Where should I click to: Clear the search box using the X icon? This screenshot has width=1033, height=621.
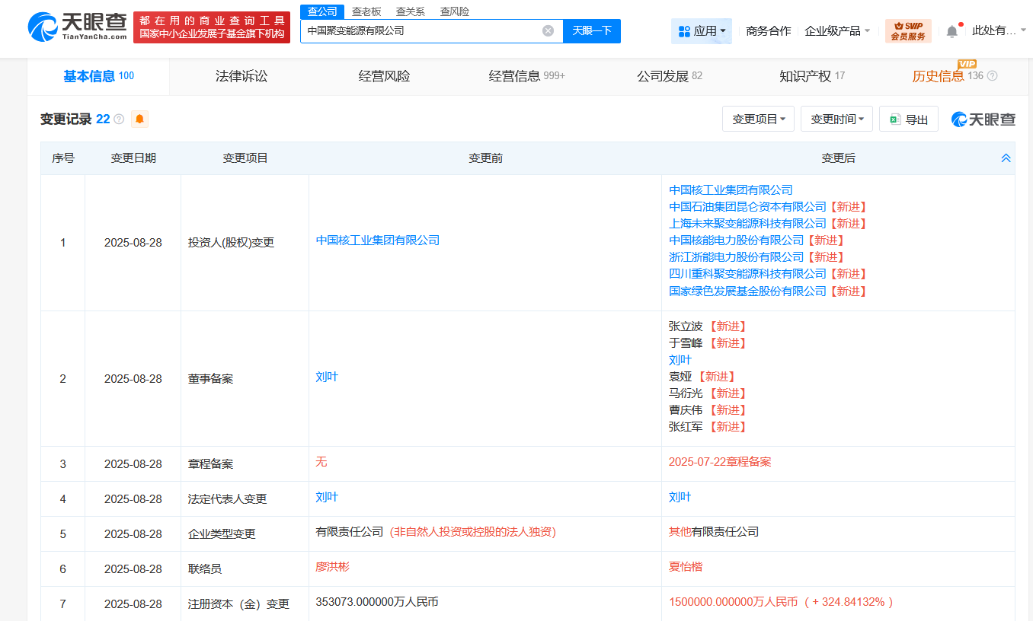[x=547, y=31]
